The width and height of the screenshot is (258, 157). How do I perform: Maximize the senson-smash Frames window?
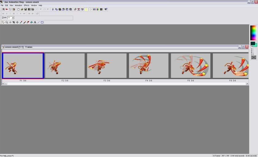243,47
